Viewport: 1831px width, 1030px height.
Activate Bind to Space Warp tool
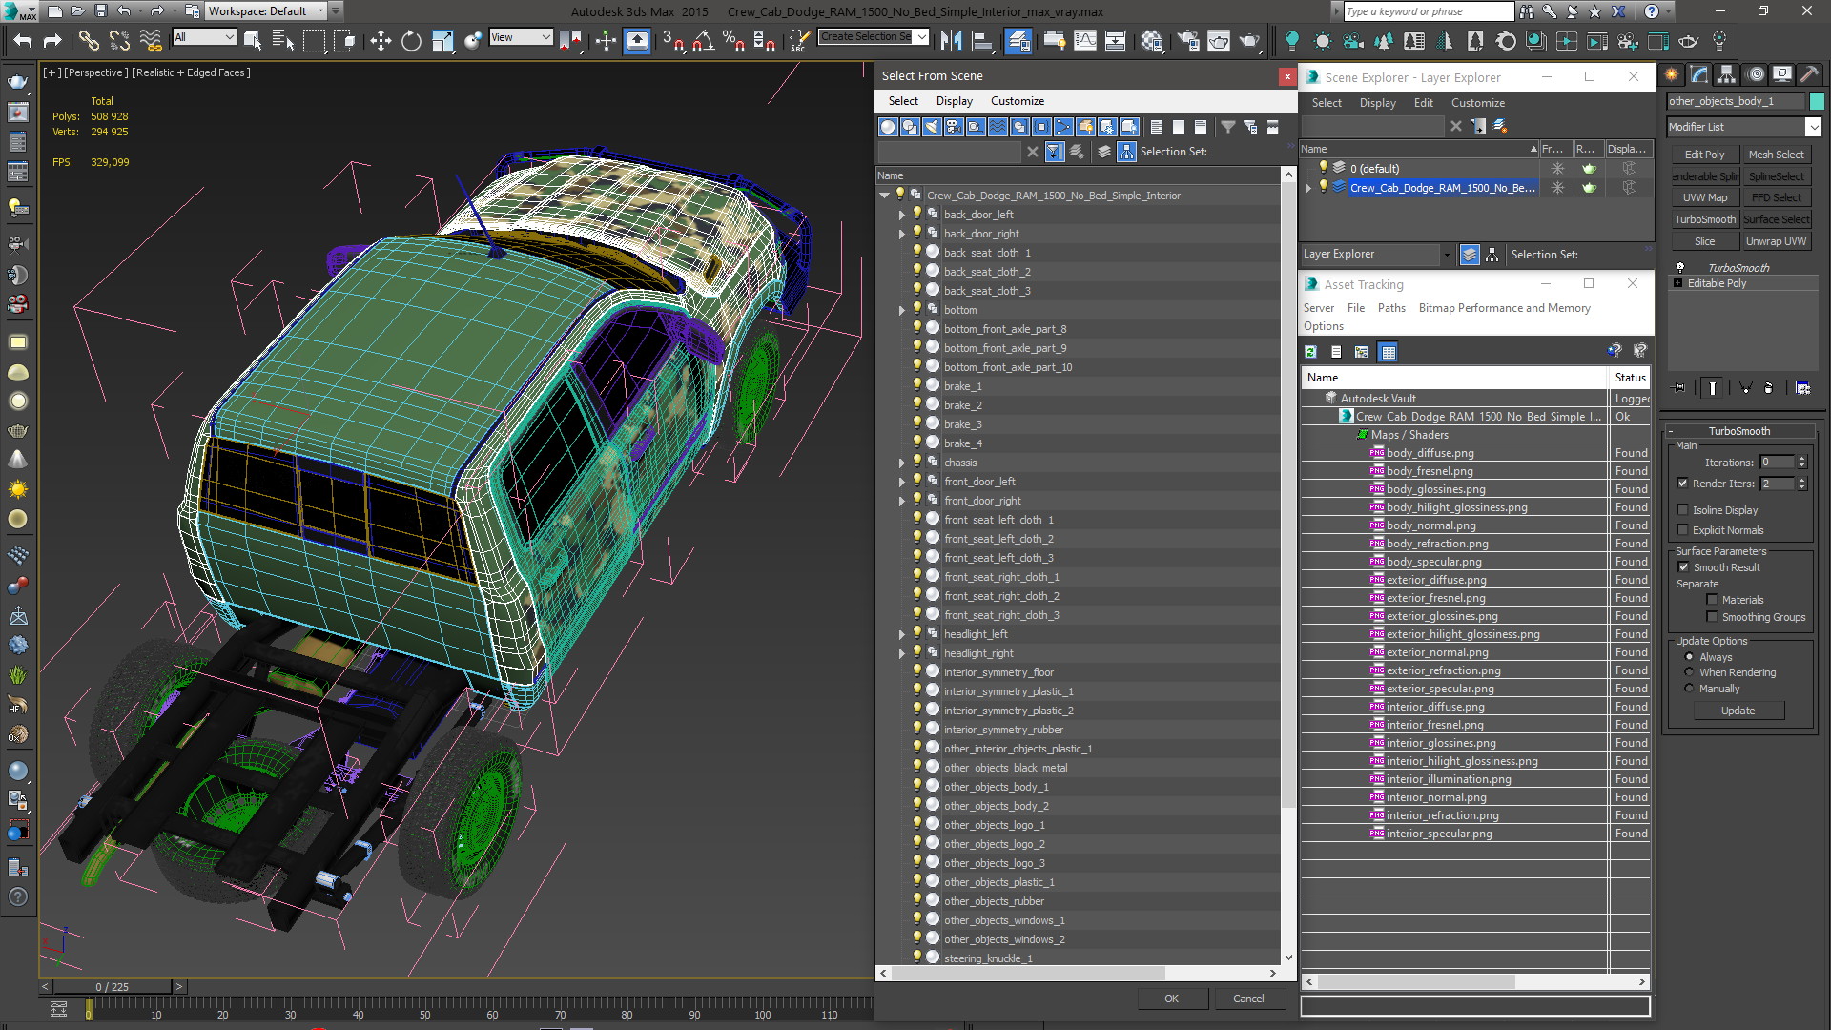click(x=151, y=40)
